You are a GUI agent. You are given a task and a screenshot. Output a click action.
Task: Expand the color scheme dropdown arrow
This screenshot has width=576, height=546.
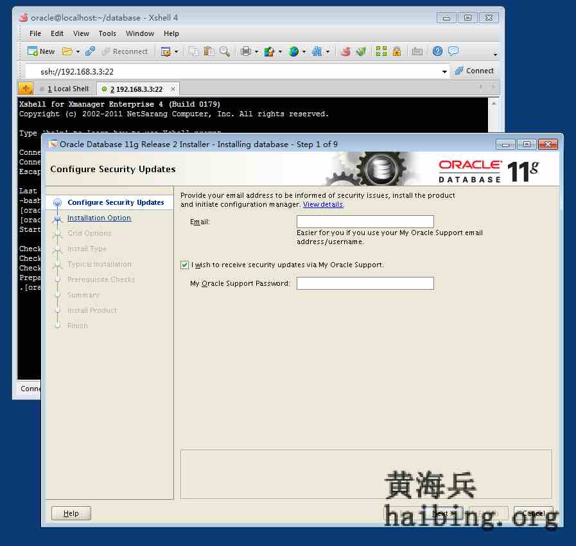tap(280, 52)
